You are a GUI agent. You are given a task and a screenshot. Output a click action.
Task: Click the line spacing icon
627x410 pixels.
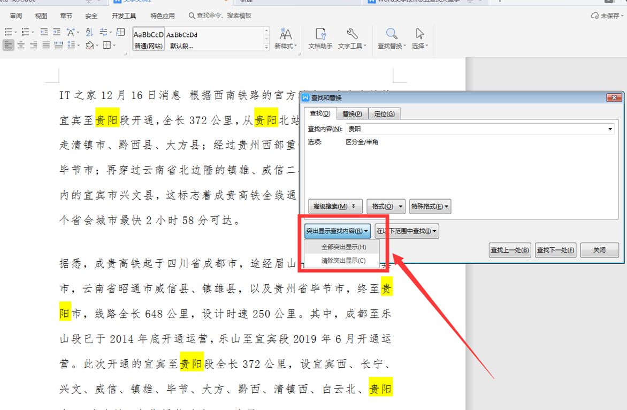click(x=71, y=45)
